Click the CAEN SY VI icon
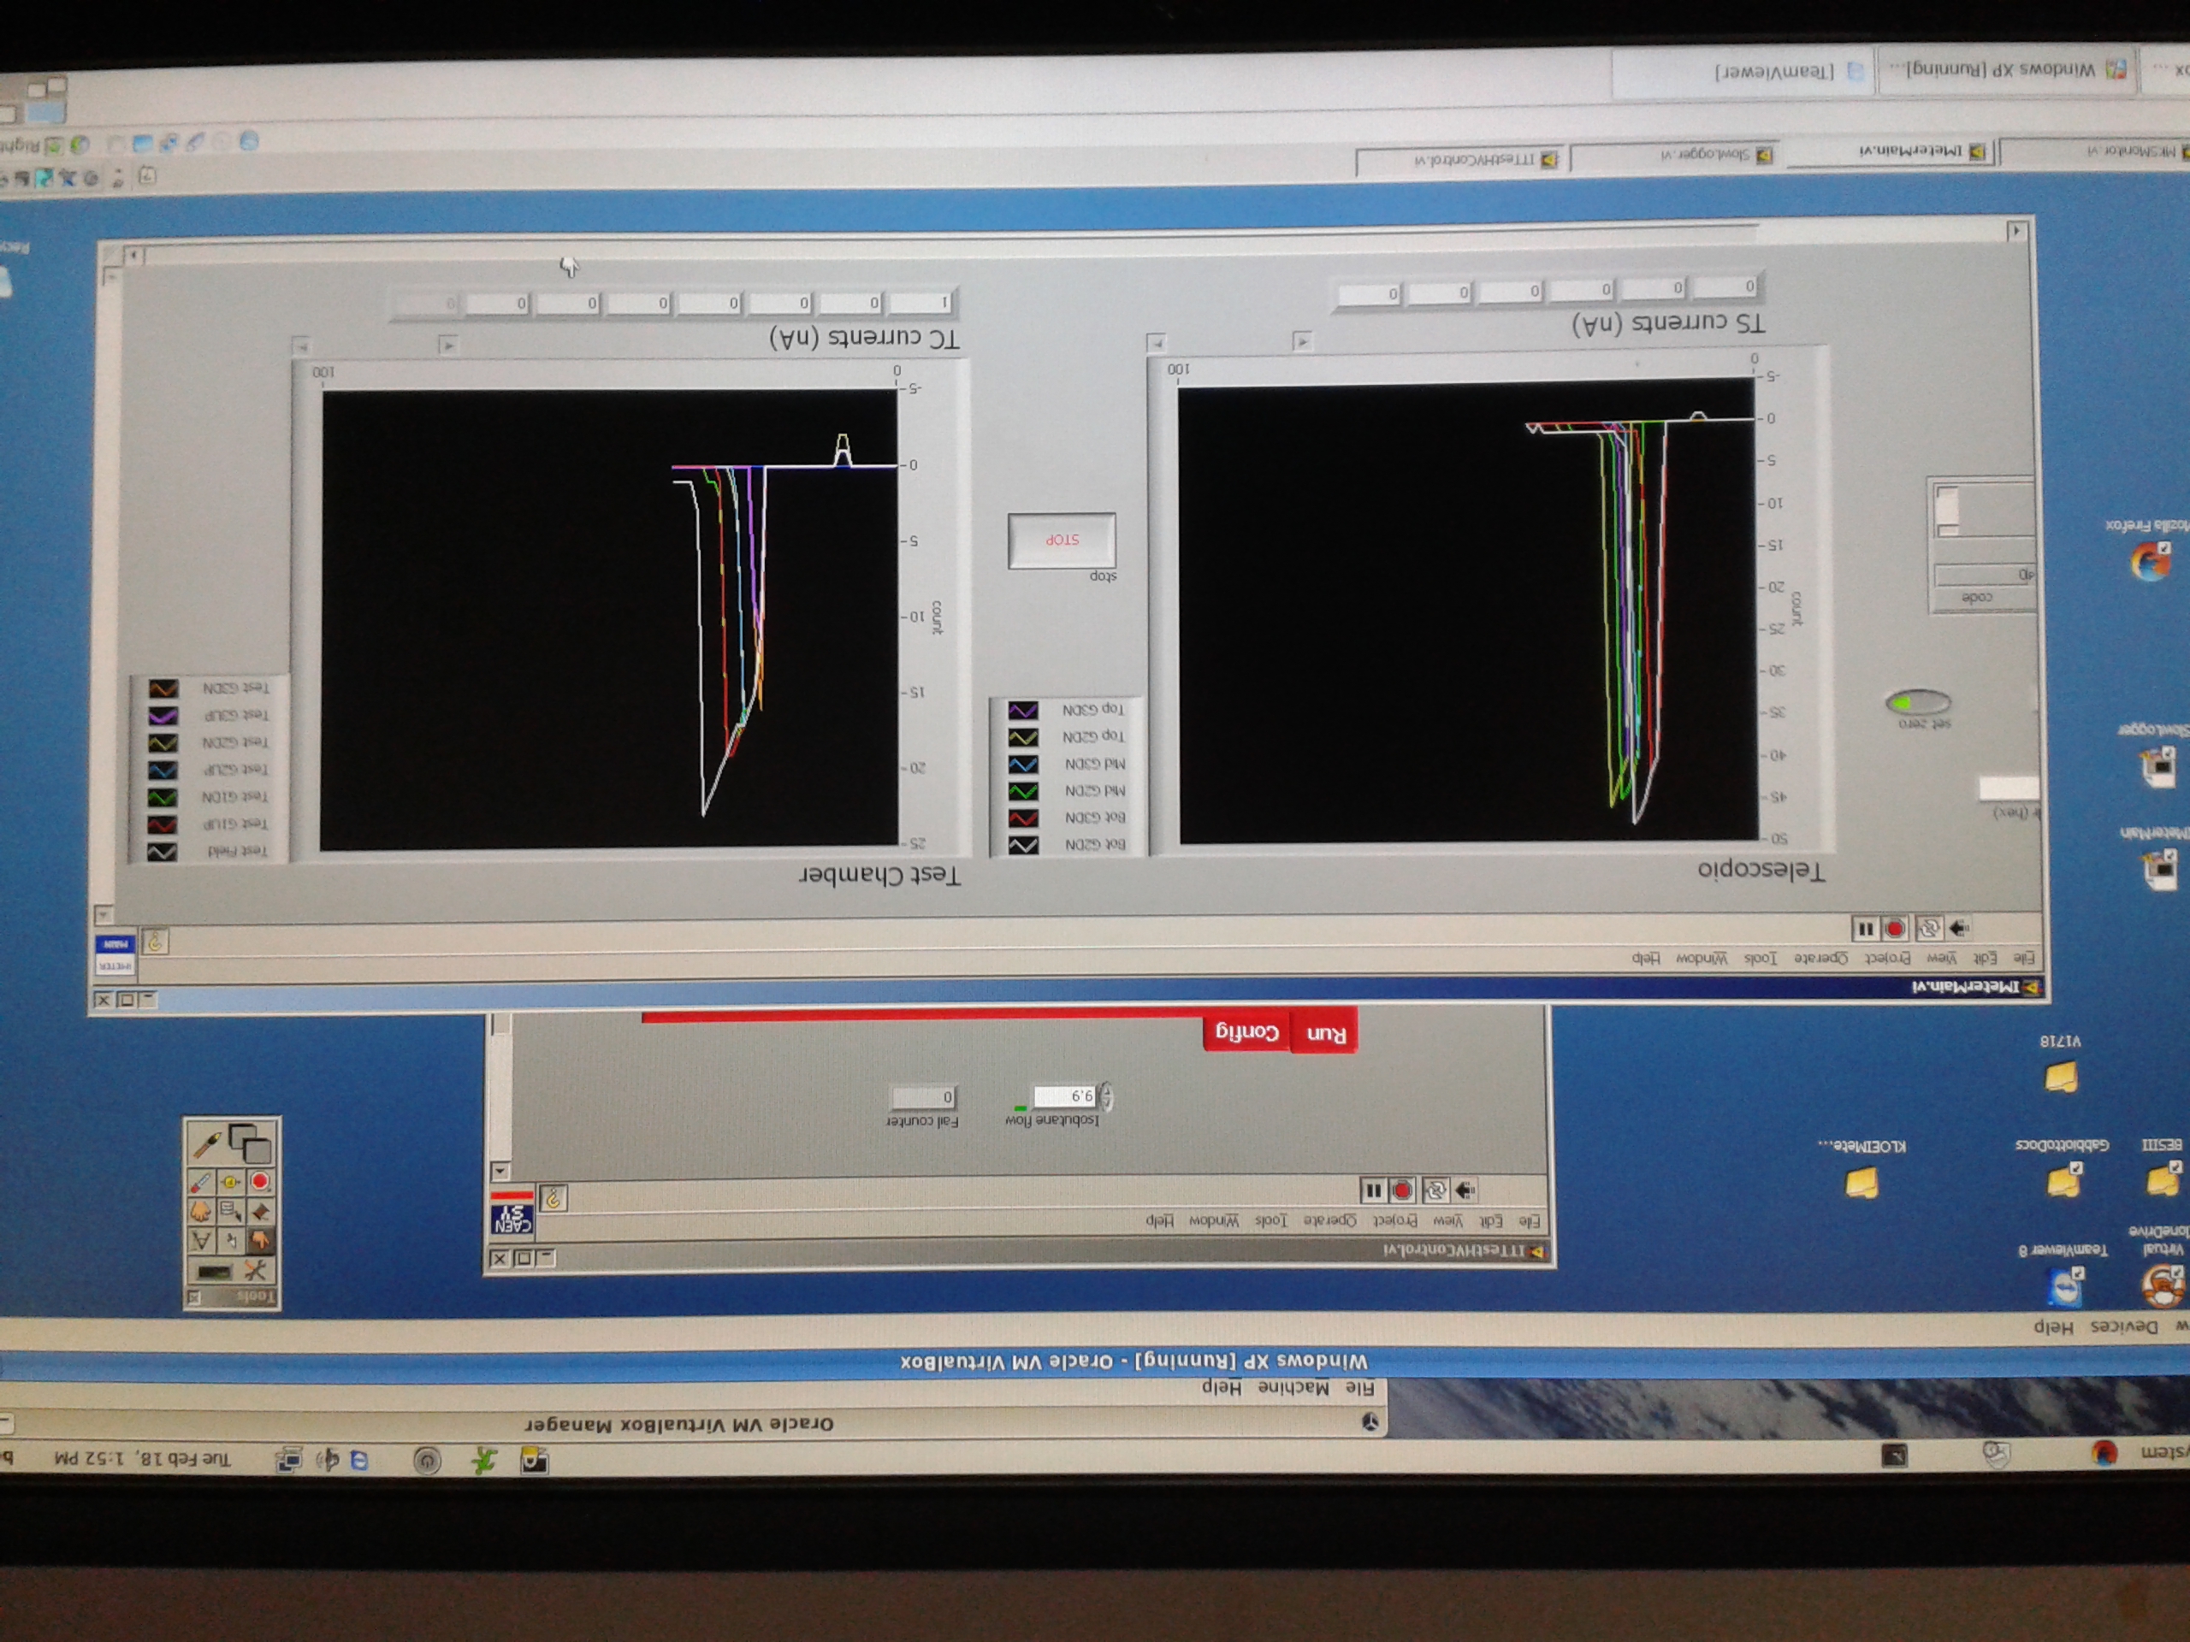 pos(512,1214)
